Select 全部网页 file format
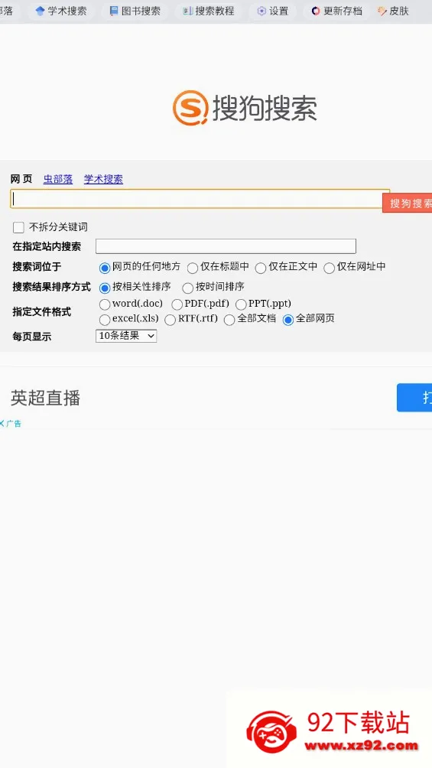 [288, 320]
